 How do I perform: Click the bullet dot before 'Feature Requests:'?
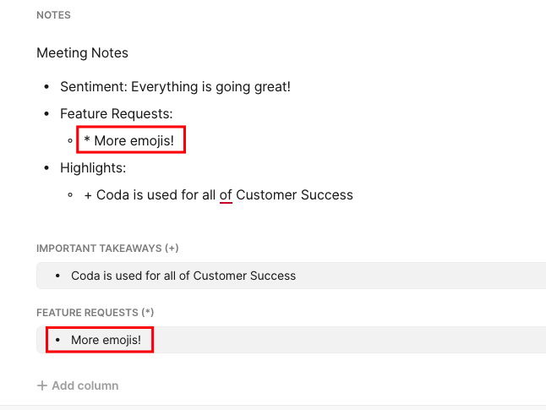(47, 113)
